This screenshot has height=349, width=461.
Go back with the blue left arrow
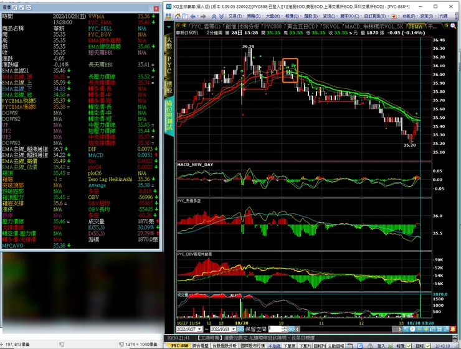click(193, 16)
